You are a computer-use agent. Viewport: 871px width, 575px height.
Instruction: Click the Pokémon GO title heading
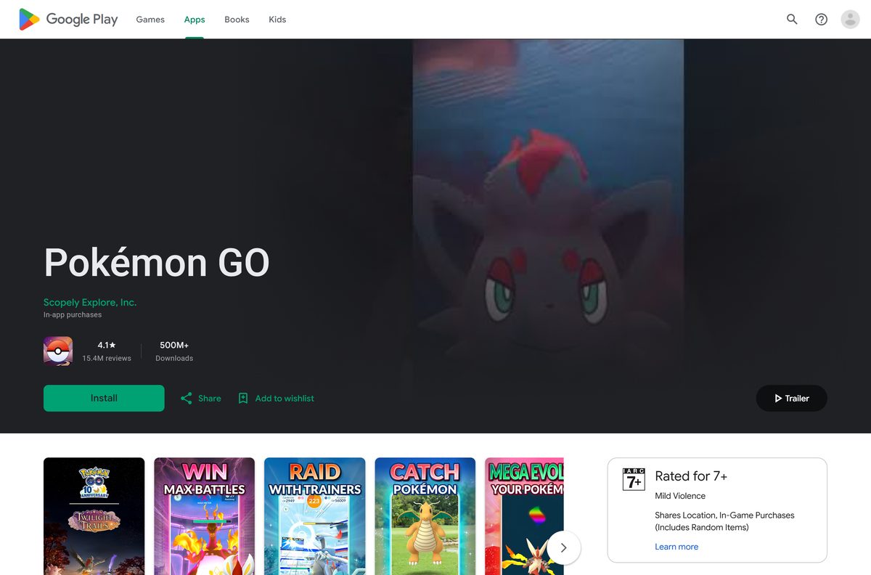pyautogui.click(x=157, y=262)
